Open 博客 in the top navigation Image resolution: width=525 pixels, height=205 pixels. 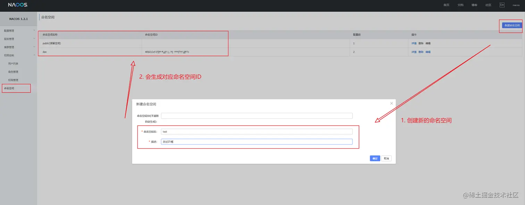pos(474,5)
